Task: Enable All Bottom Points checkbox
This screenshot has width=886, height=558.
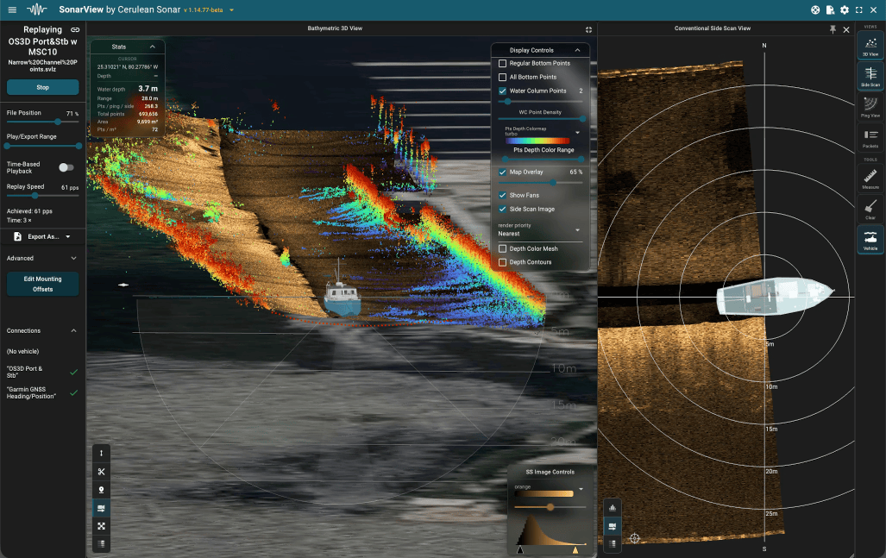Action: (502, 77)
